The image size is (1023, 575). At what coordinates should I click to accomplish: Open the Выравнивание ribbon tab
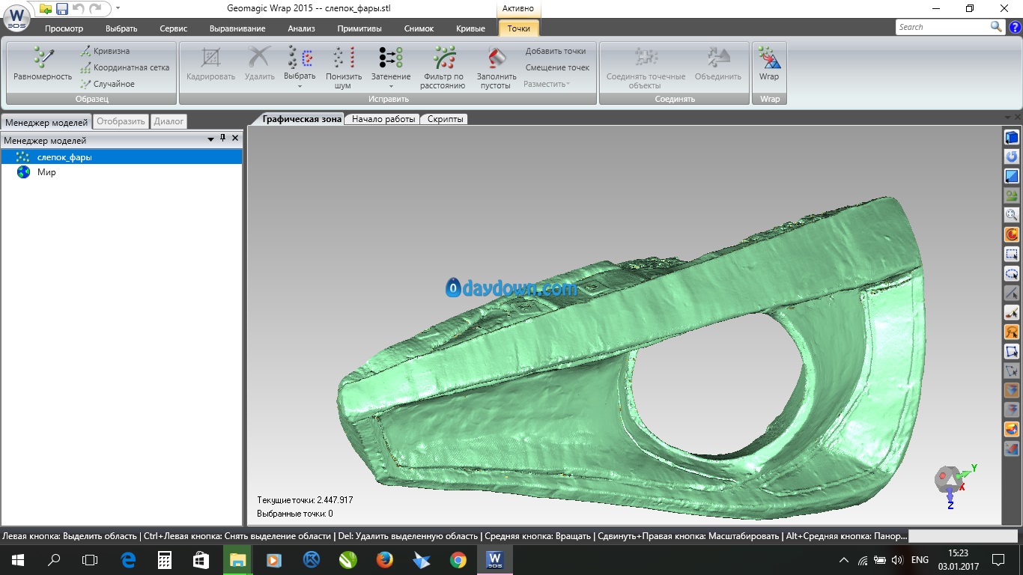(237, 28)
